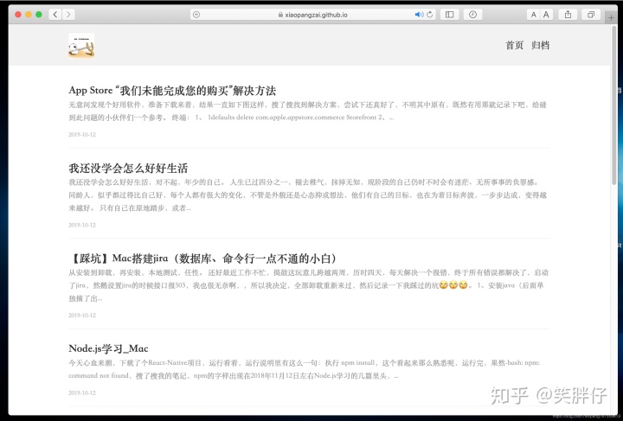The width and height of the screenshot is (623, 421).
Task: Mute the tab using the speaker icon
Action: coord(419,15)
